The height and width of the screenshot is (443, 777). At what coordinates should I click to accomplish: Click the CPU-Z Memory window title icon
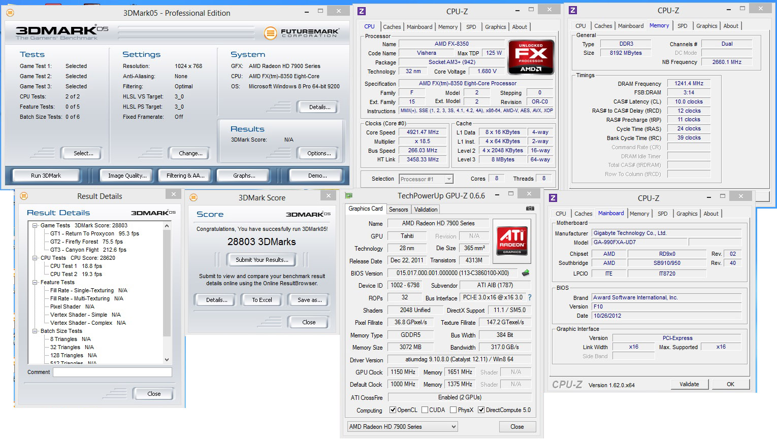point(572,10)
